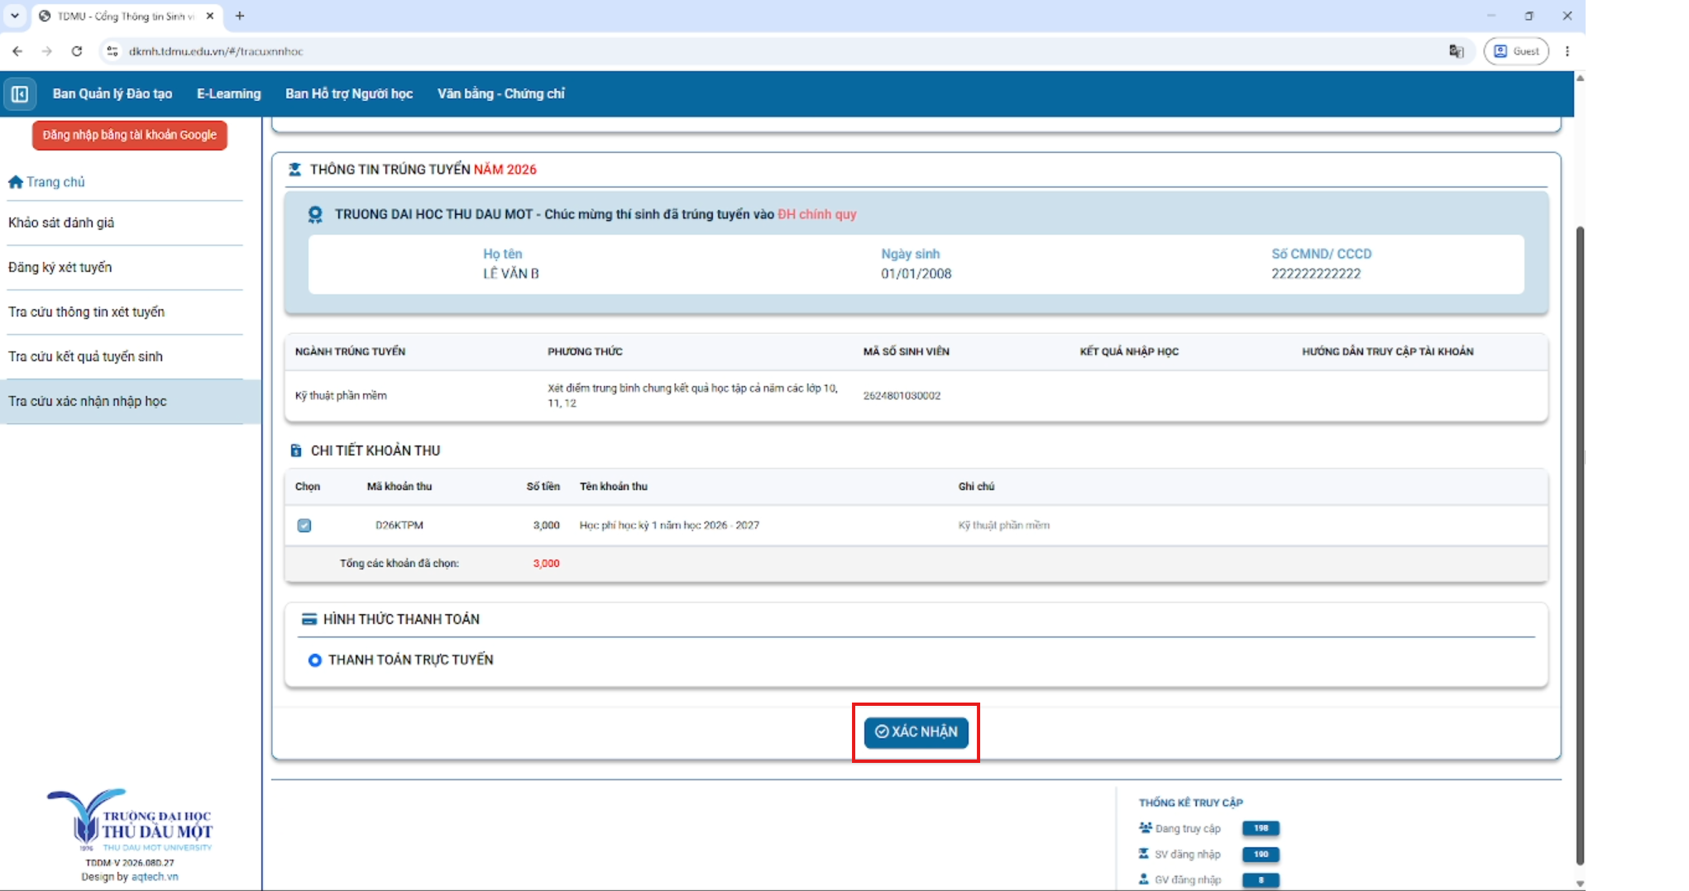Click the Xét điểm trung bình method cell
This screenshot has height=891, width=1689.
point(692,396)
